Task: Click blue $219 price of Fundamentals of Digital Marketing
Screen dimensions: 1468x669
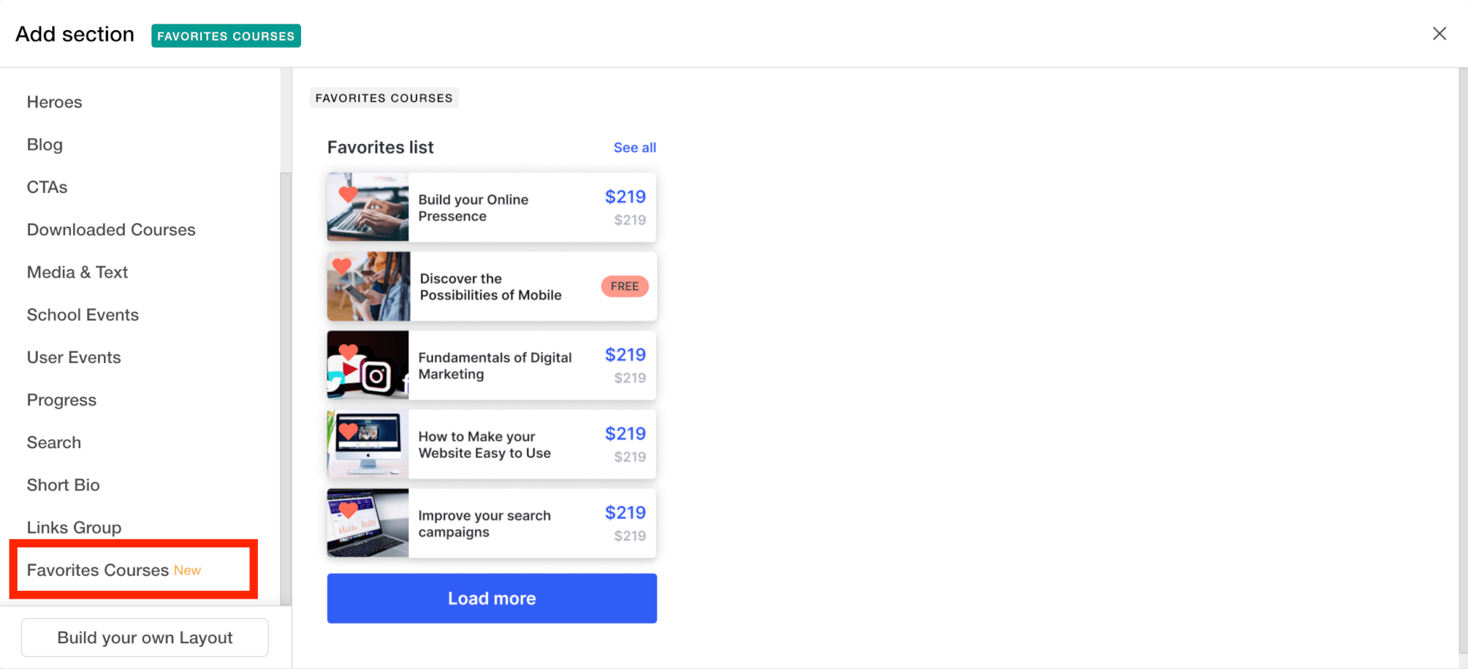Action: point(625,354)
